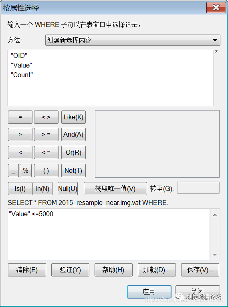Close the dialog with 关闭 button
The width and height of the screenshot is (228, 307).
198,292
